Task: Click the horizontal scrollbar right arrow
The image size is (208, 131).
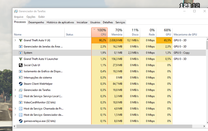Action: pyautogui.click(x=204, y=126)
